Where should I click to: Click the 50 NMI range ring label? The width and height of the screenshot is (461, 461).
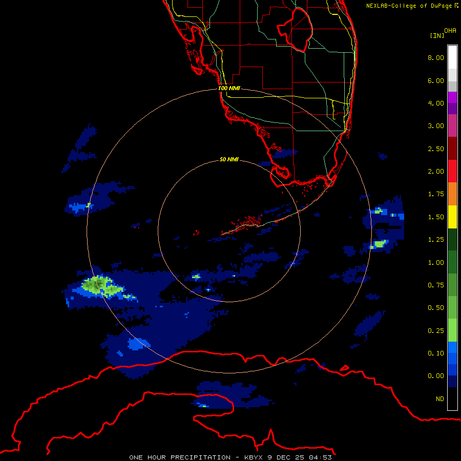tap(229, 159)
